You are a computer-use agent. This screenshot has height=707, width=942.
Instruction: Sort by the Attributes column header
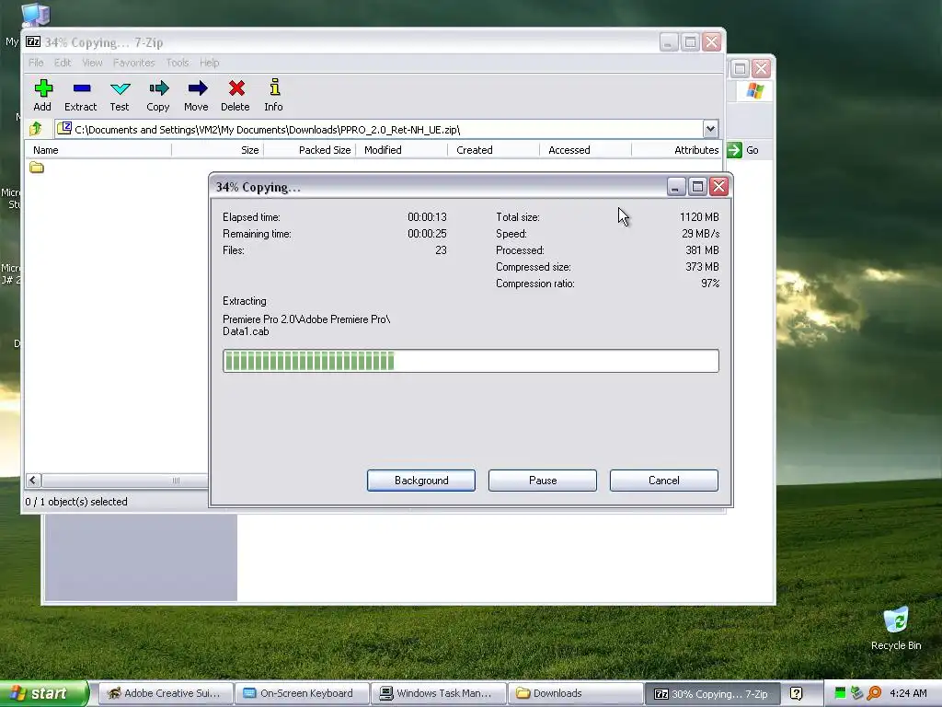point(677,150)
